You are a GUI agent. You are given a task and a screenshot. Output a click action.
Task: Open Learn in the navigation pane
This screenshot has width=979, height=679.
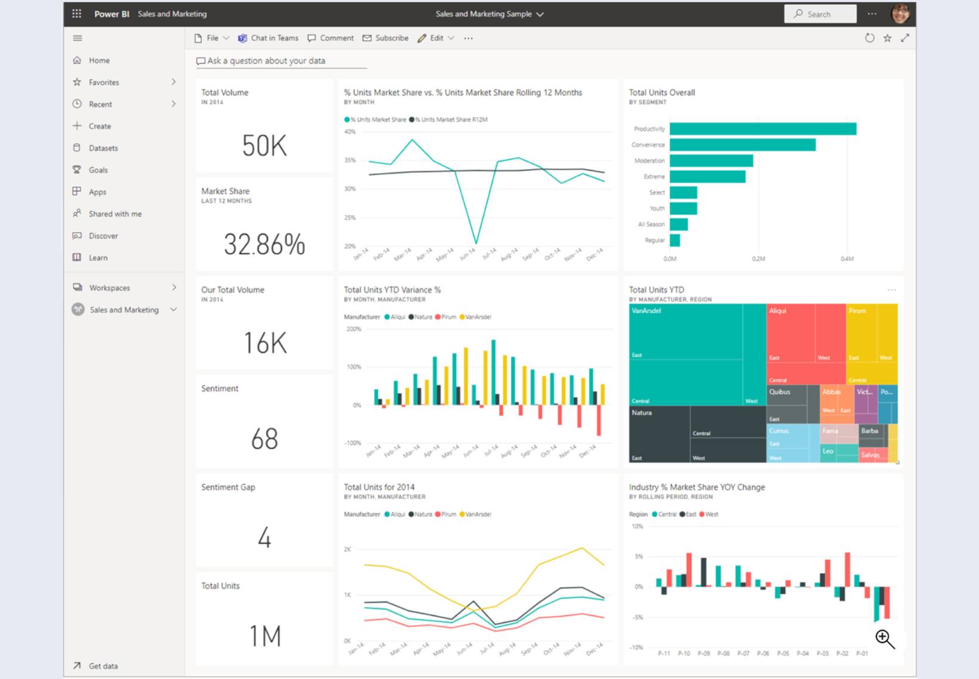(124, 258)
